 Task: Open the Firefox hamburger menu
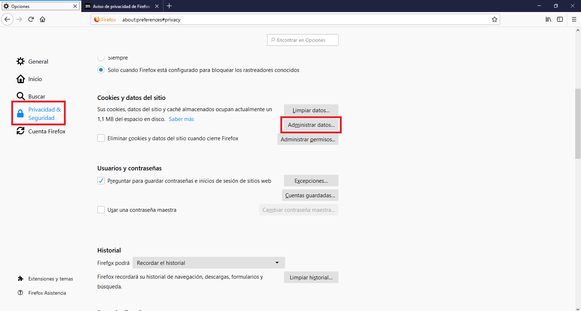click(x=574, y=19)
